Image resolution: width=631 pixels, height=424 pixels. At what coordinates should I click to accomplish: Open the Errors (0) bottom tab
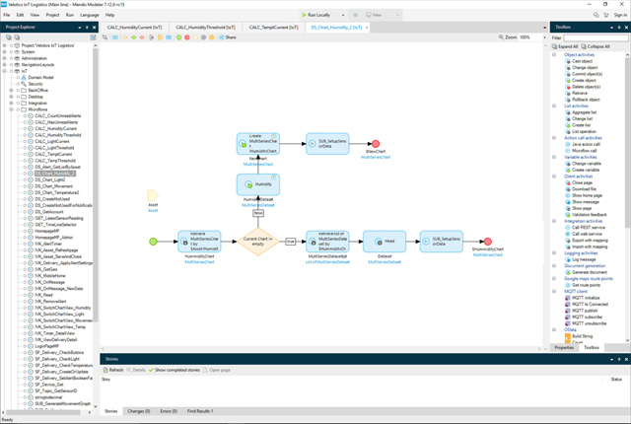(169, 411)
